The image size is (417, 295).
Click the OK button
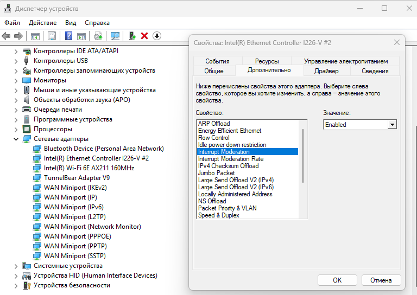(337, 280)
